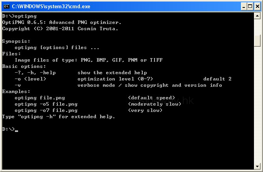
Task: Click the "optipng [options] files ..." synopsis line
Action: 57,48
